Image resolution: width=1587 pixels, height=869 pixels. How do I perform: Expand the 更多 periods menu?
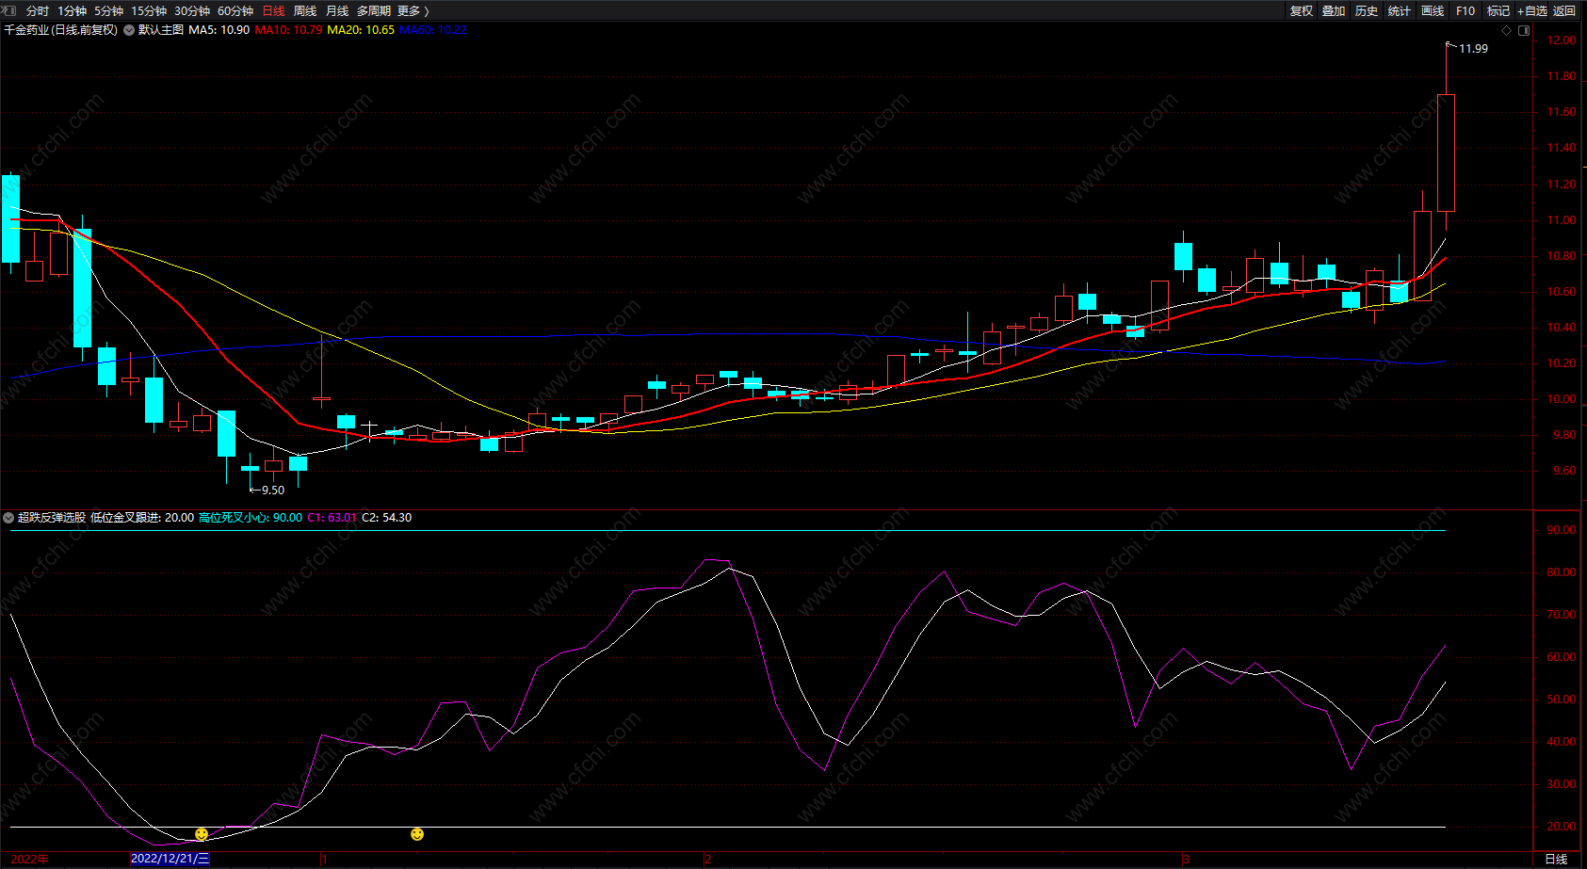click(x=413, y=10)
